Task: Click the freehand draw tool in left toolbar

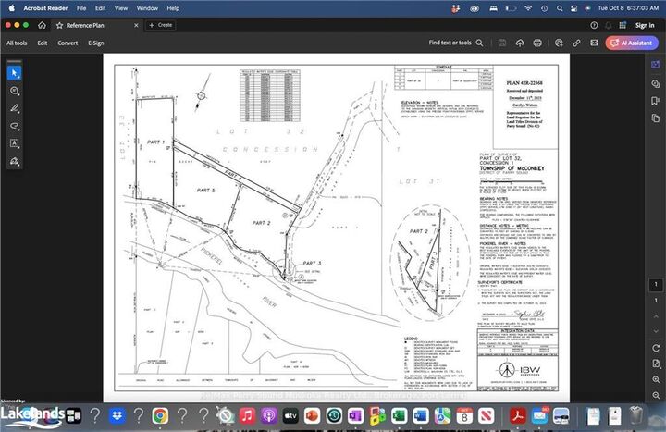Action: point(15,108)
